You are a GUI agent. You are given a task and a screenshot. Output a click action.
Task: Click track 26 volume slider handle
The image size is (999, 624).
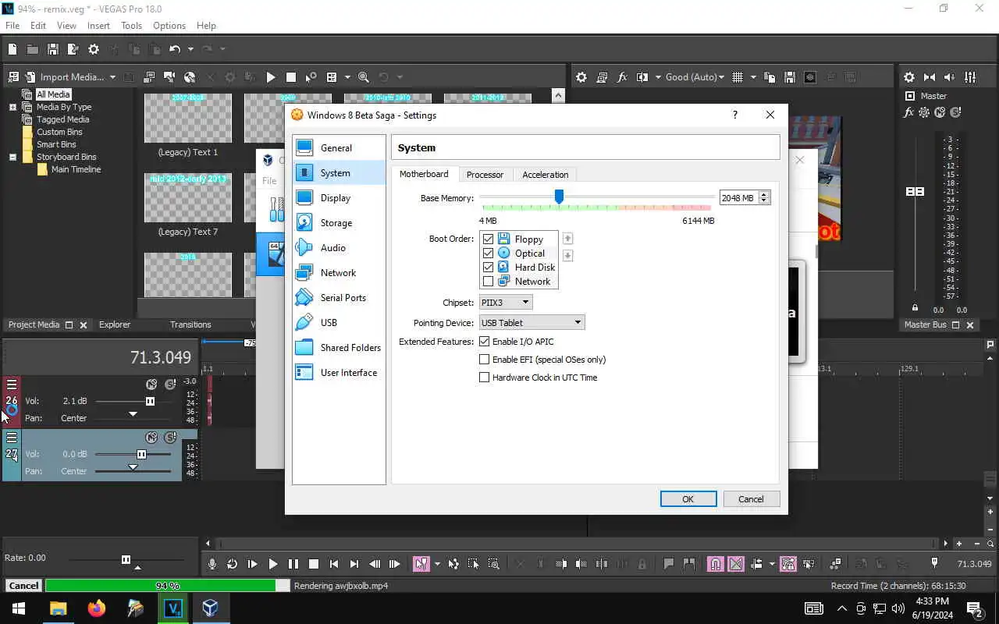pos(150,401)
